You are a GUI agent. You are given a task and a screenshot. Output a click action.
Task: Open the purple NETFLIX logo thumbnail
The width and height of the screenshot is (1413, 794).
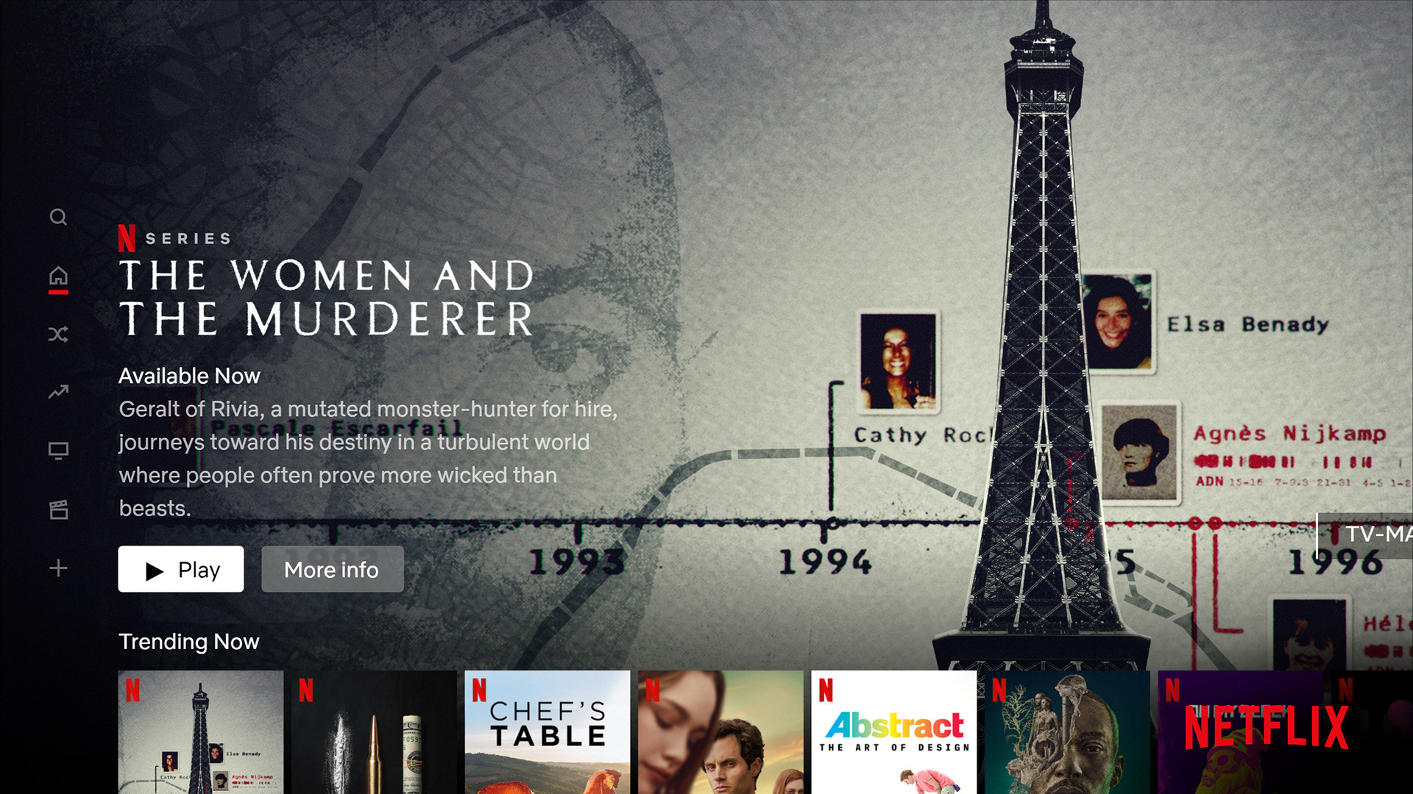(x=1241, y=732)
